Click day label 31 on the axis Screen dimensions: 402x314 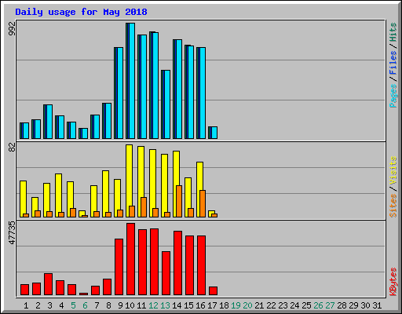pyautogui.click(x=377, y=305)
